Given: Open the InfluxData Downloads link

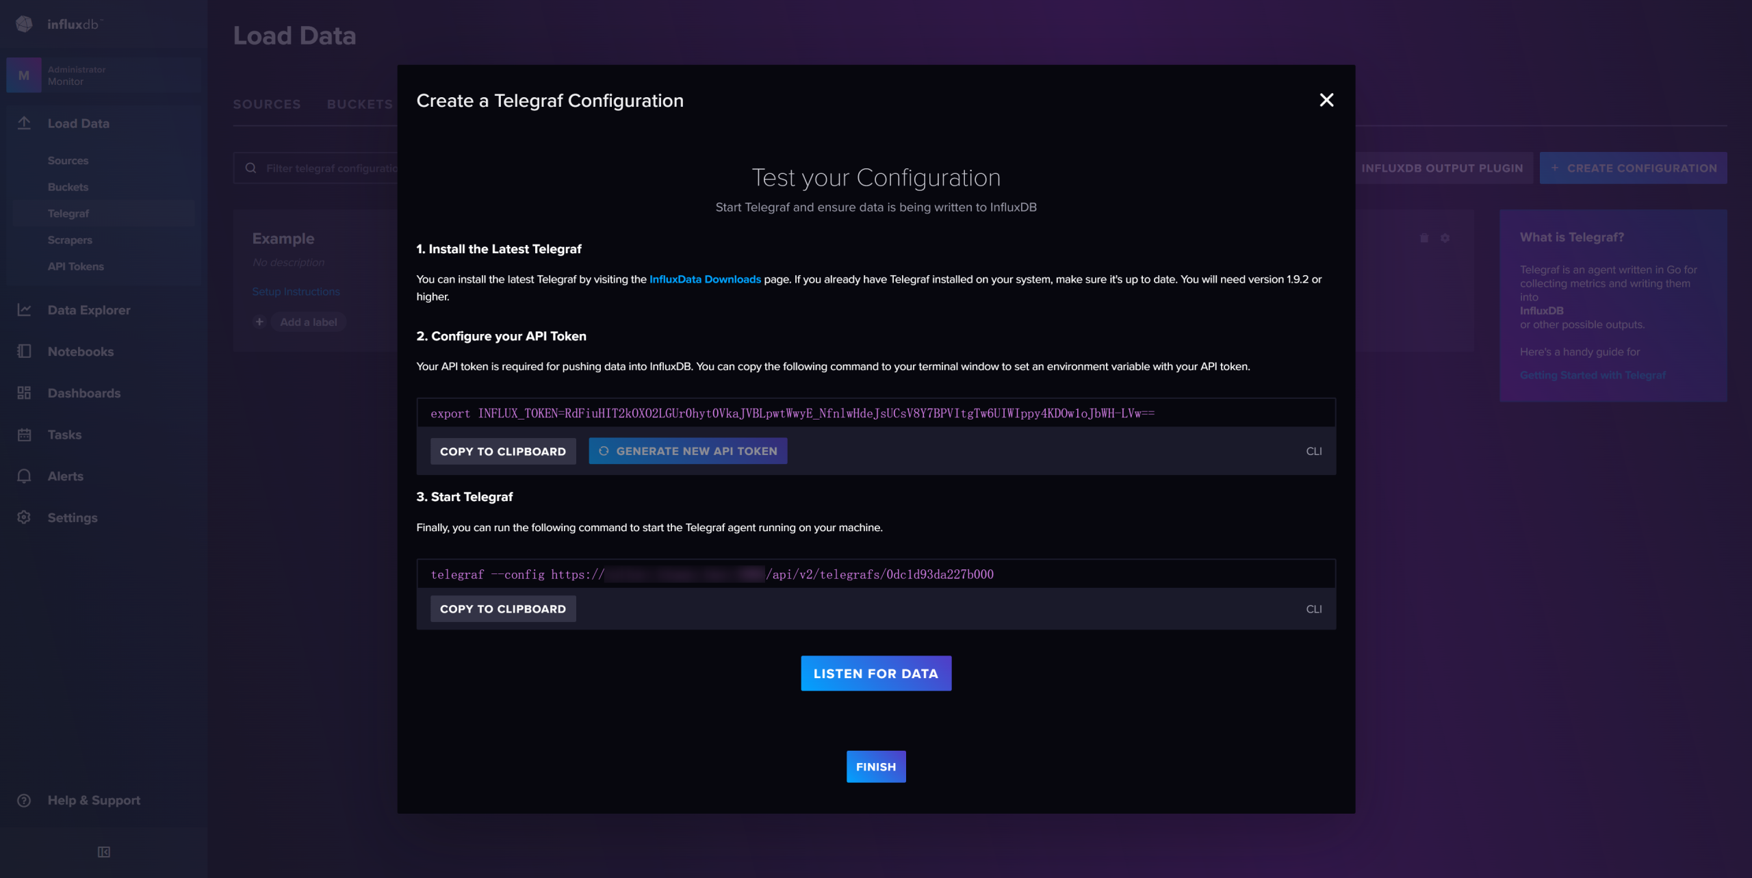Looking at the screenshot, I should pos(705,279).
